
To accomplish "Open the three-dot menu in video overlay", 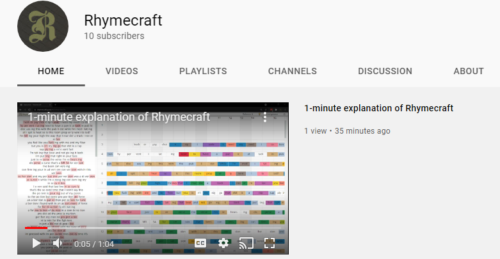I will tap(264, 117).
